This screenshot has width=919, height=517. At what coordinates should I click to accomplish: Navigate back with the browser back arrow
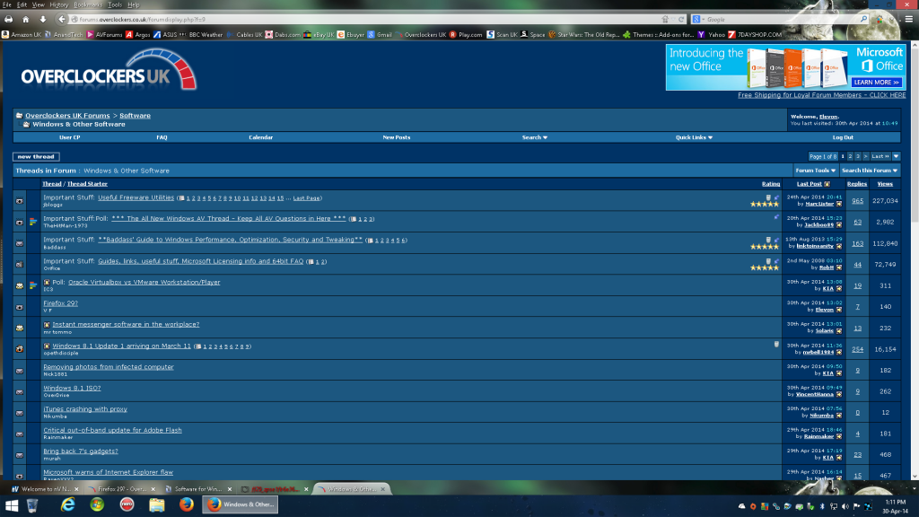[x=62, y=20]
